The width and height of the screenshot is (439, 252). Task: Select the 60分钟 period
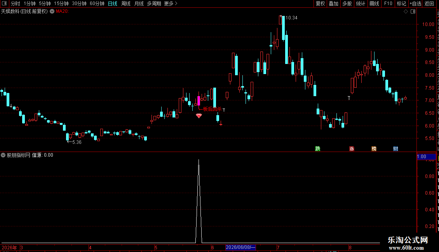[97, 3]
